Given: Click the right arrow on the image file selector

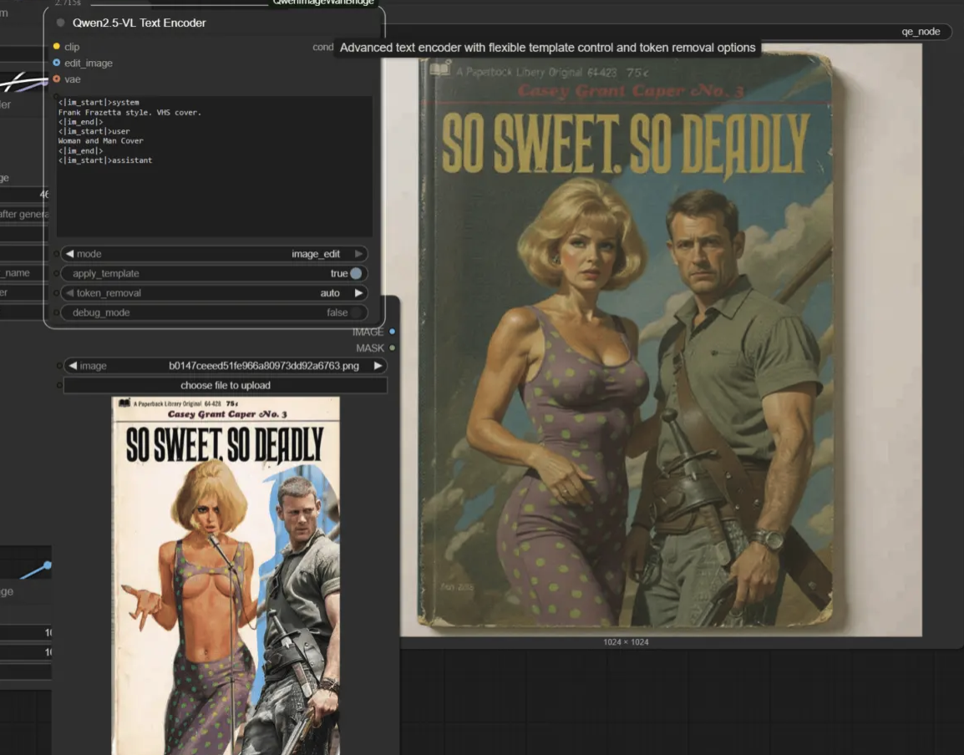Looking at the screenshot, I should pos(378,366).
